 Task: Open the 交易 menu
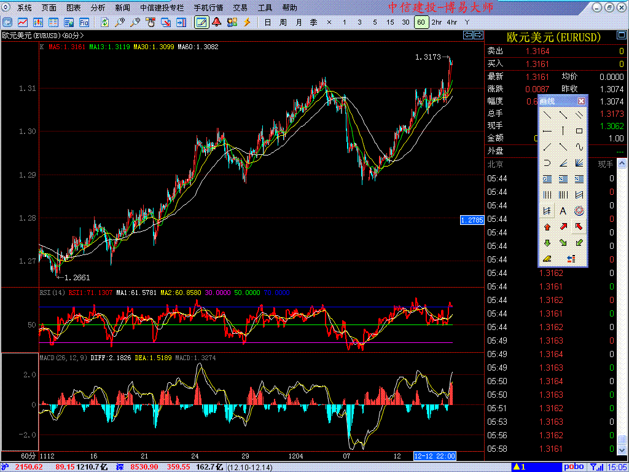240,8
